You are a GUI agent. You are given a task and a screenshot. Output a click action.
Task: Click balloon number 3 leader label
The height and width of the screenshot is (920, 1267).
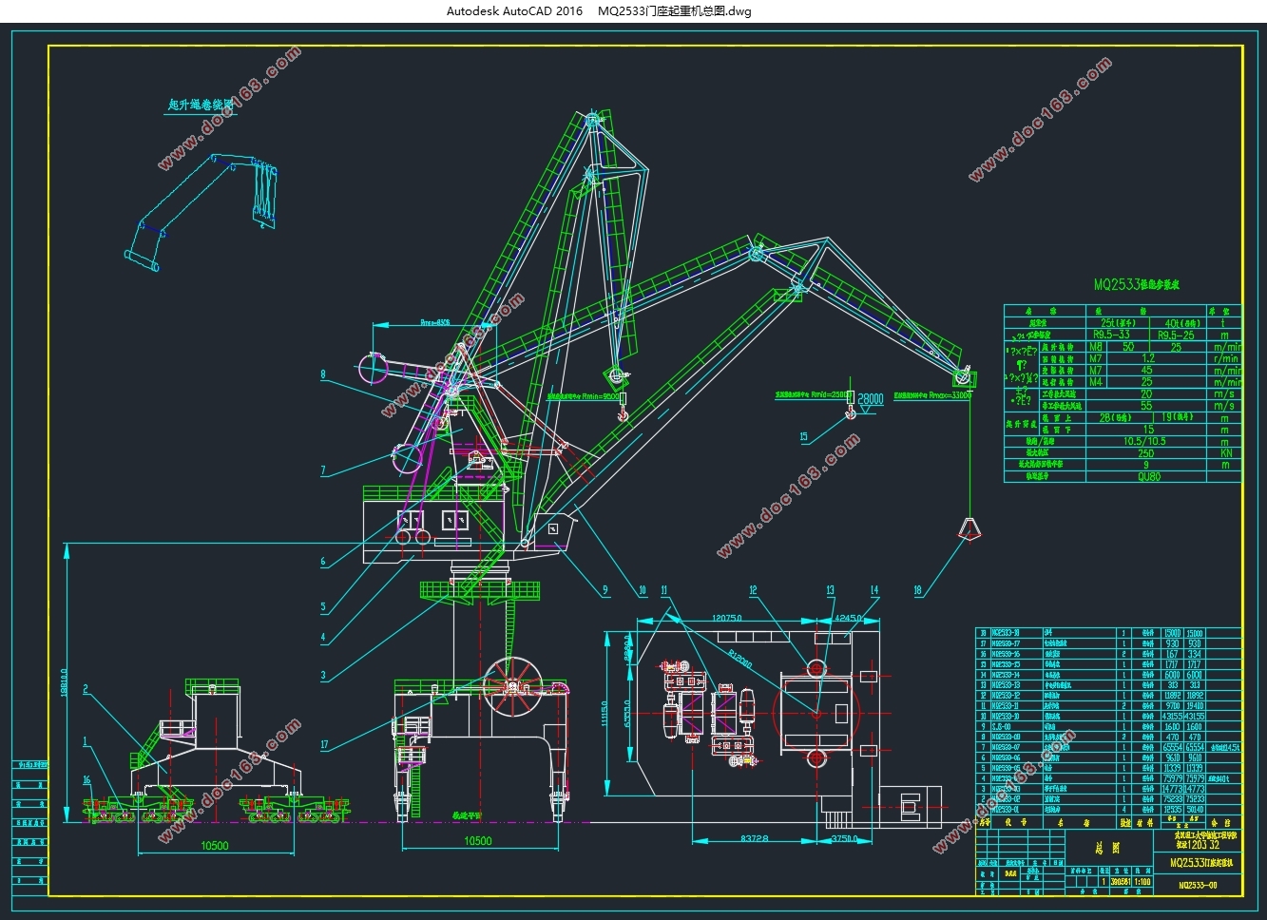[323, 676]
